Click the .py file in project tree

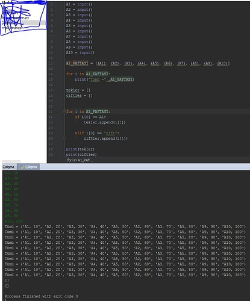pos(16,18)
